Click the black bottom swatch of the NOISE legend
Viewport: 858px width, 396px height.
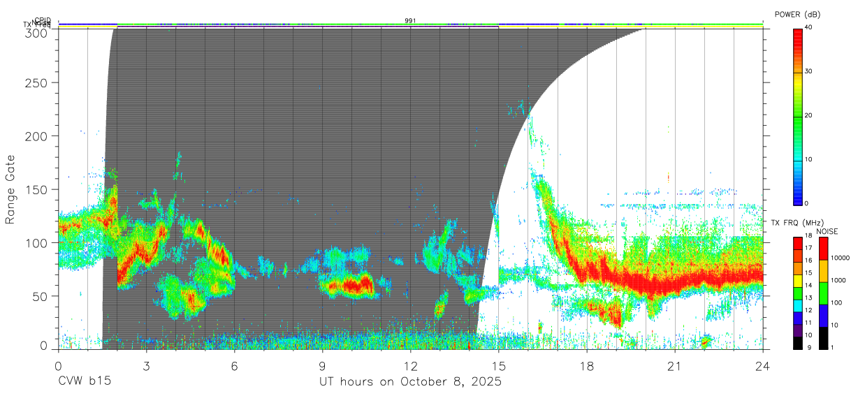pyautogui.click(x=824, y=338)
